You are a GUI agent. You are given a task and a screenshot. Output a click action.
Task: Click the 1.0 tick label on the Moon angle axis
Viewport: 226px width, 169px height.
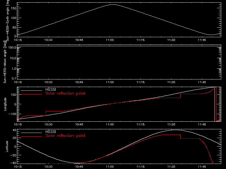14,69
